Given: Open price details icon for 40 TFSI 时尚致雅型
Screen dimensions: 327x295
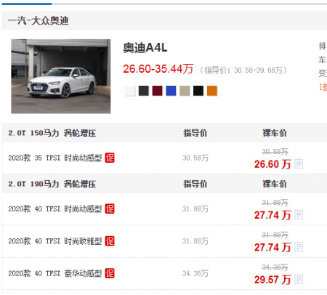Looking at the screenshot, I should click(299, 247).
